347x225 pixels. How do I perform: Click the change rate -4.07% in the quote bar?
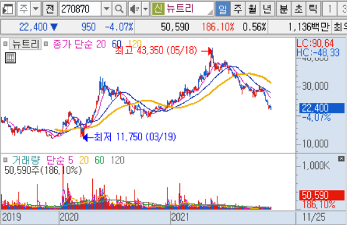(x=119, y=27)
